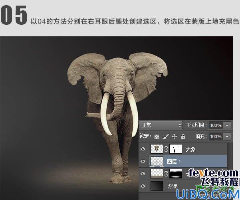The image size is (240, 200).
Task: Toggle visibility of the gradient-mask ground layer
Action: [x=143, y=174]
